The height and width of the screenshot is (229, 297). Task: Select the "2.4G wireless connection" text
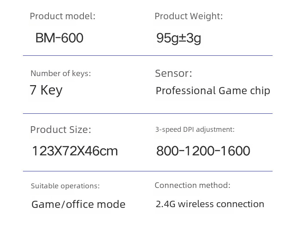pos(210,204)
